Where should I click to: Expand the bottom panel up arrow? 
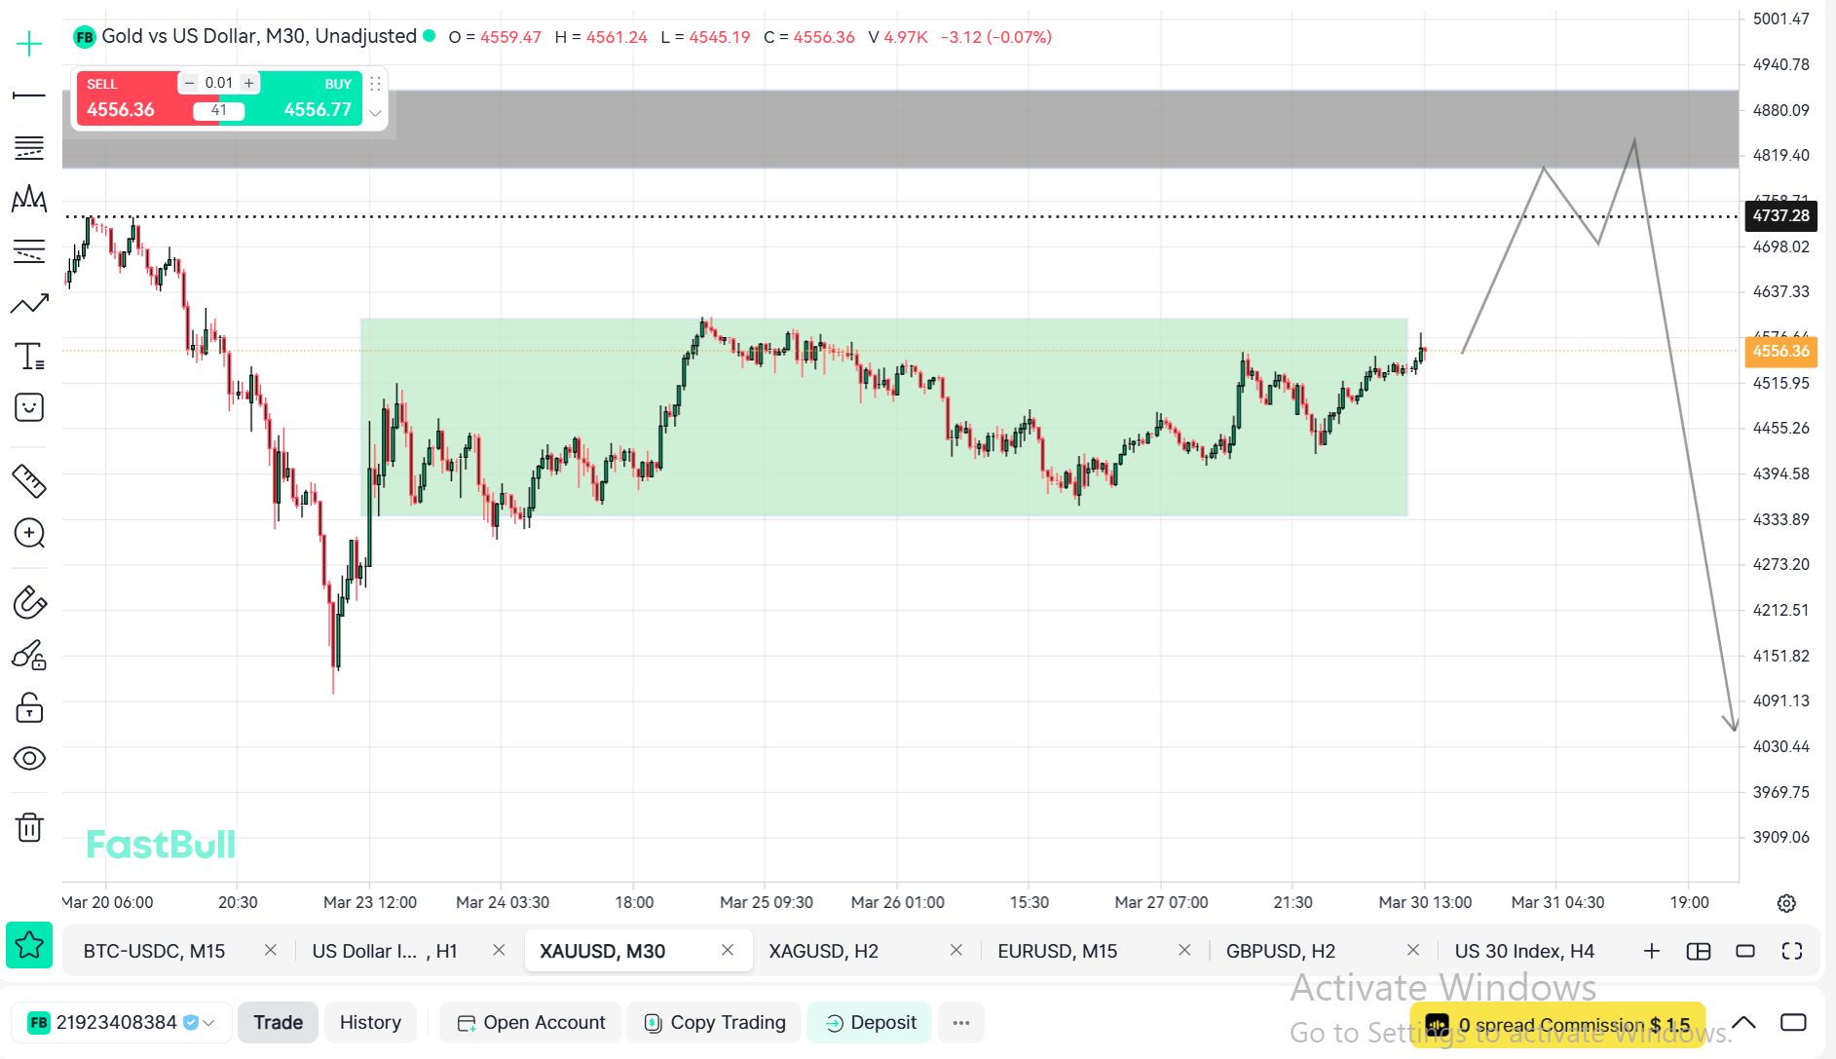click(x=1743, y=1023)
